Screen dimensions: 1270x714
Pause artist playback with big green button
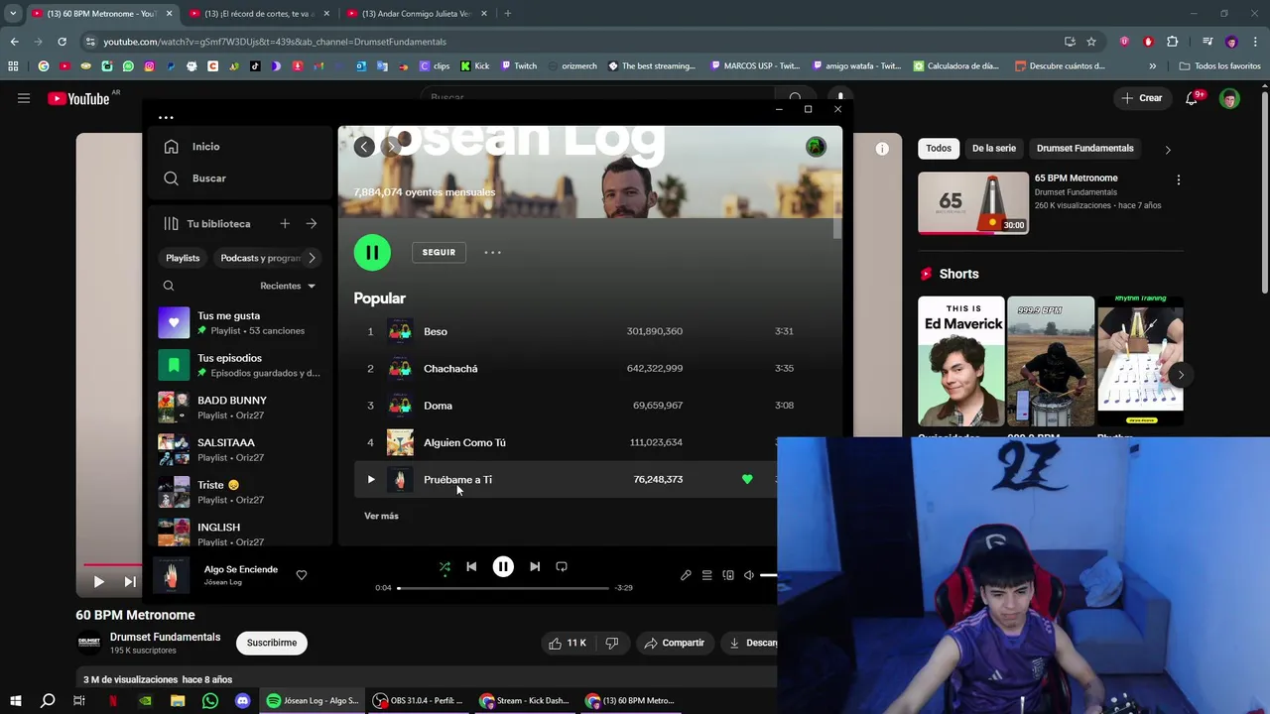pyautogui.click(x=372, y=252)
